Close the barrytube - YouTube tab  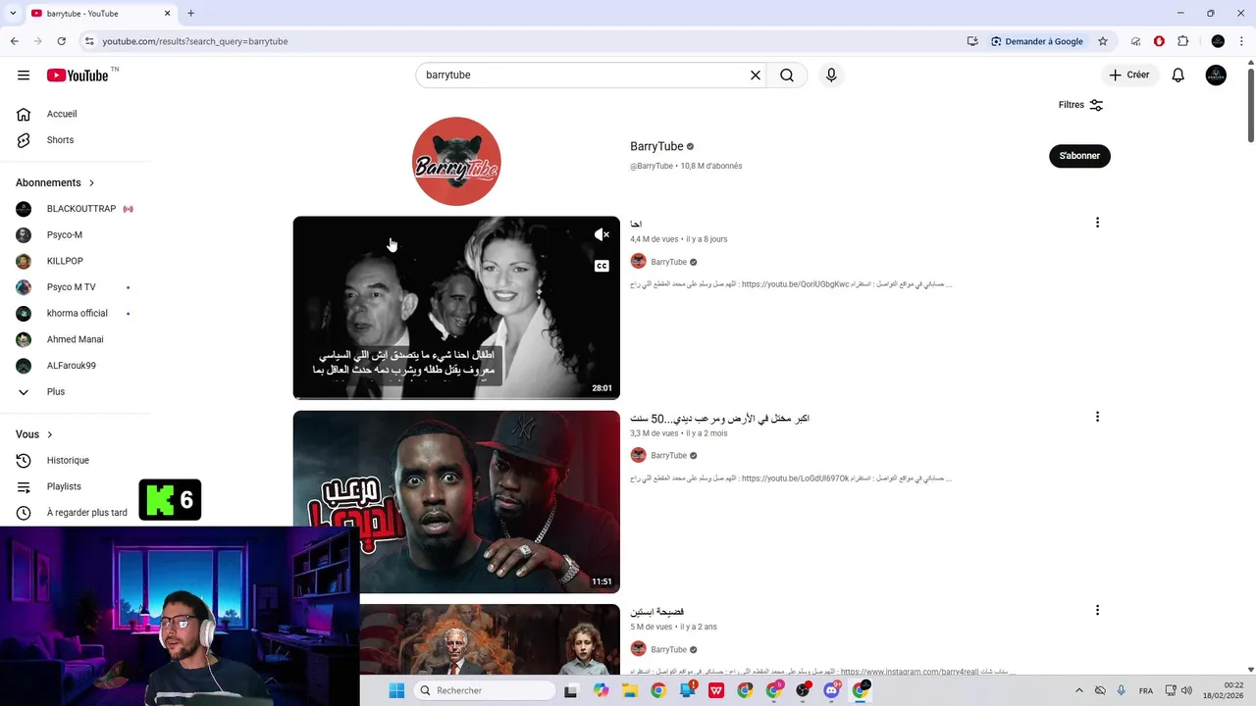click(x=167, y=14)
